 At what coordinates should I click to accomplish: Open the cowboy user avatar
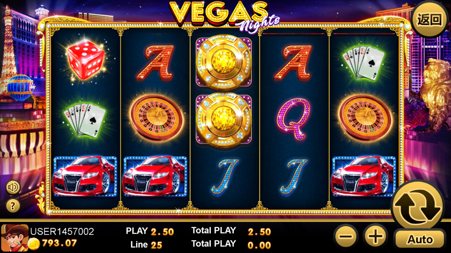pyautogui.click(x=14, y=238)
